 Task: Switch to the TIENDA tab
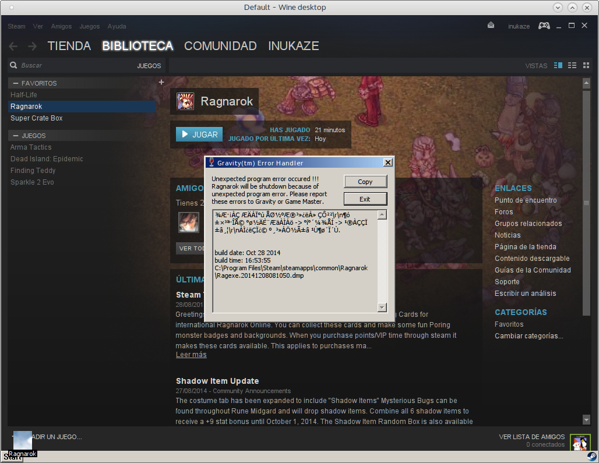(69, 46)
